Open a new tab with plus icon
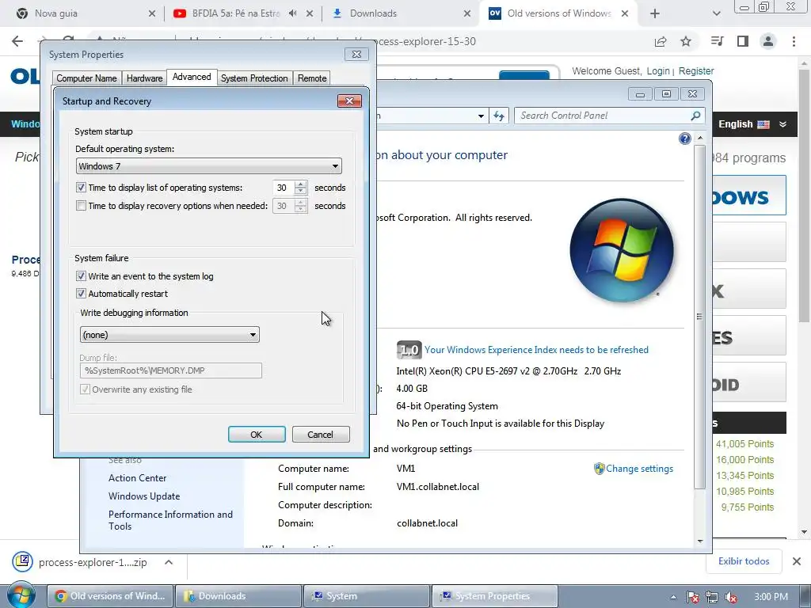The height and width of the screenshot is (608, 811). (x=655, y=13)
